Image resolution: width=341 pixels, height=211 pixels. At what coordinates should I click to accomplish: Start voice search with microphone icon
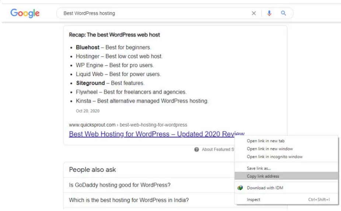(x=269, y=13)
